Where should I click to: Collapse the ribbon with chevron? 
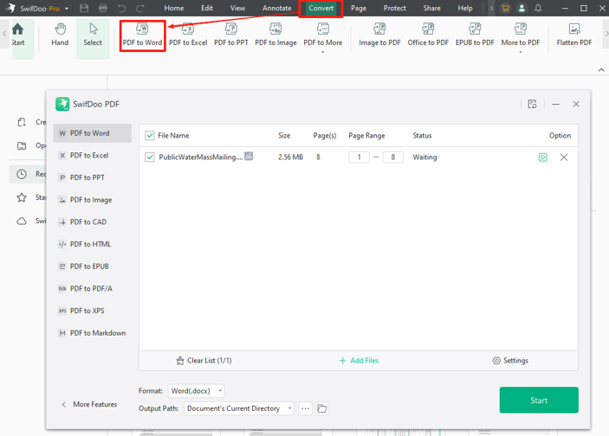coord(601,70)
